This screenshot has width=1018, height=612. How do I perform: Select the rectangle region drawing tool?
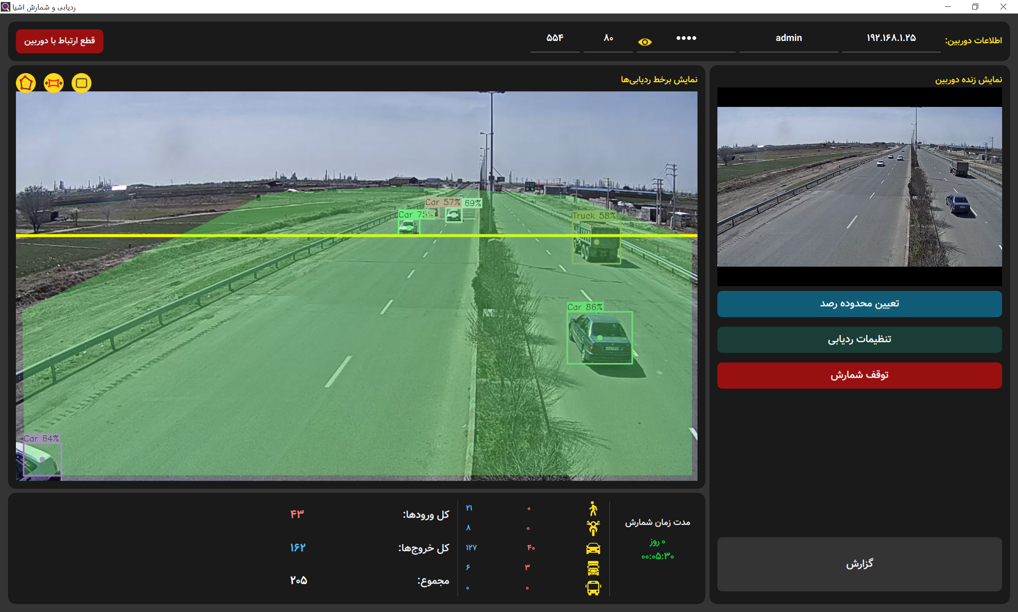point(81,83)
